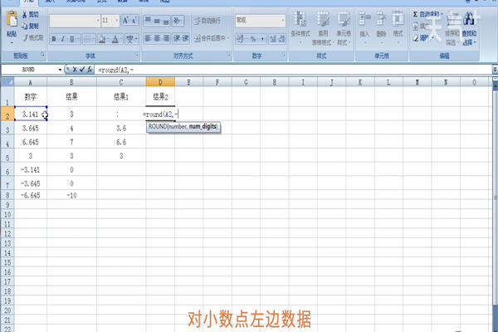Image resolution: width=498 pixels, height=332 pixels.
Task: Click Delete cells (删除) button
Action: coord(381,27)
